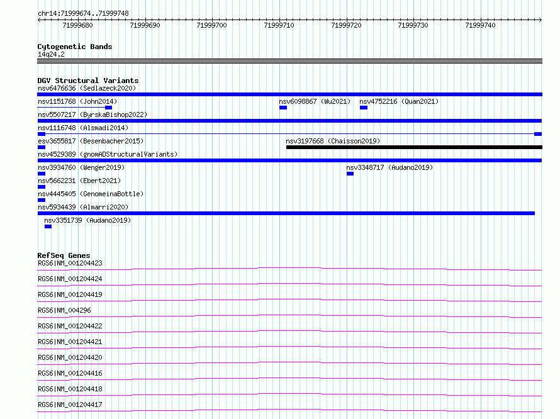Open the nsv1116748 (Alsmadi2014) variant label
This screenshot has height=419, width=560.
tap(83, 128)
